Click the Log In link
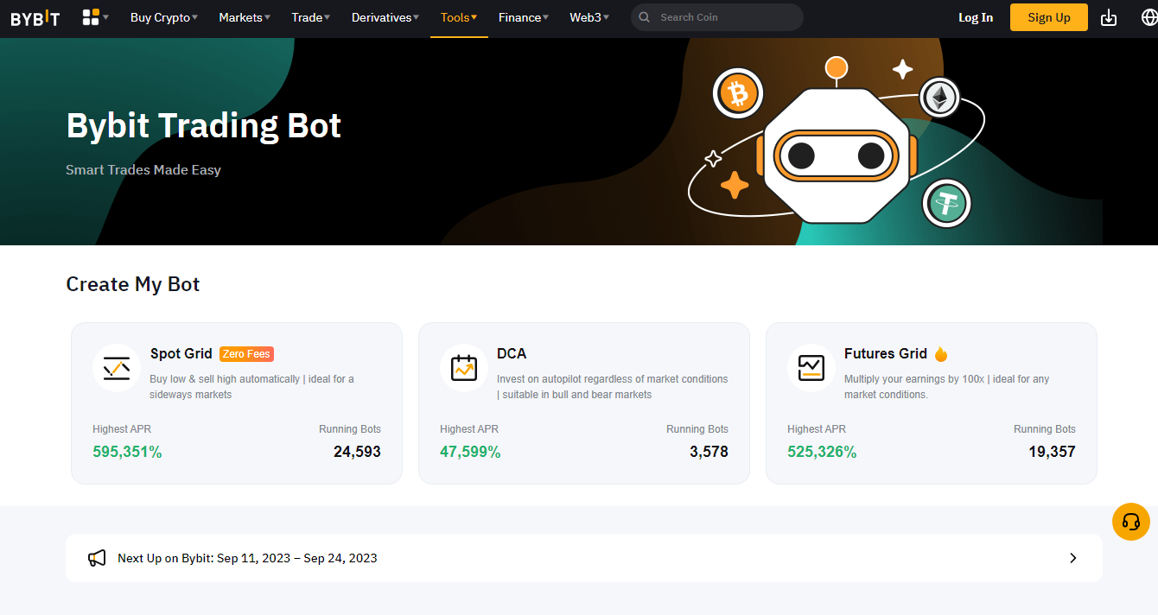The width and height of the screenshot is (1158, 615). click(x=976, y=17)
